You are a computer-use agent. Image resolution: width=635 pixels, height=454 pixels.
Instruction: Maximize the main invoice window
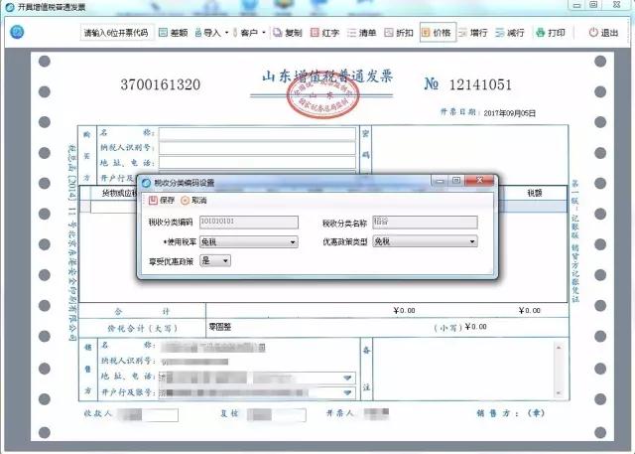tap(593, 5)
